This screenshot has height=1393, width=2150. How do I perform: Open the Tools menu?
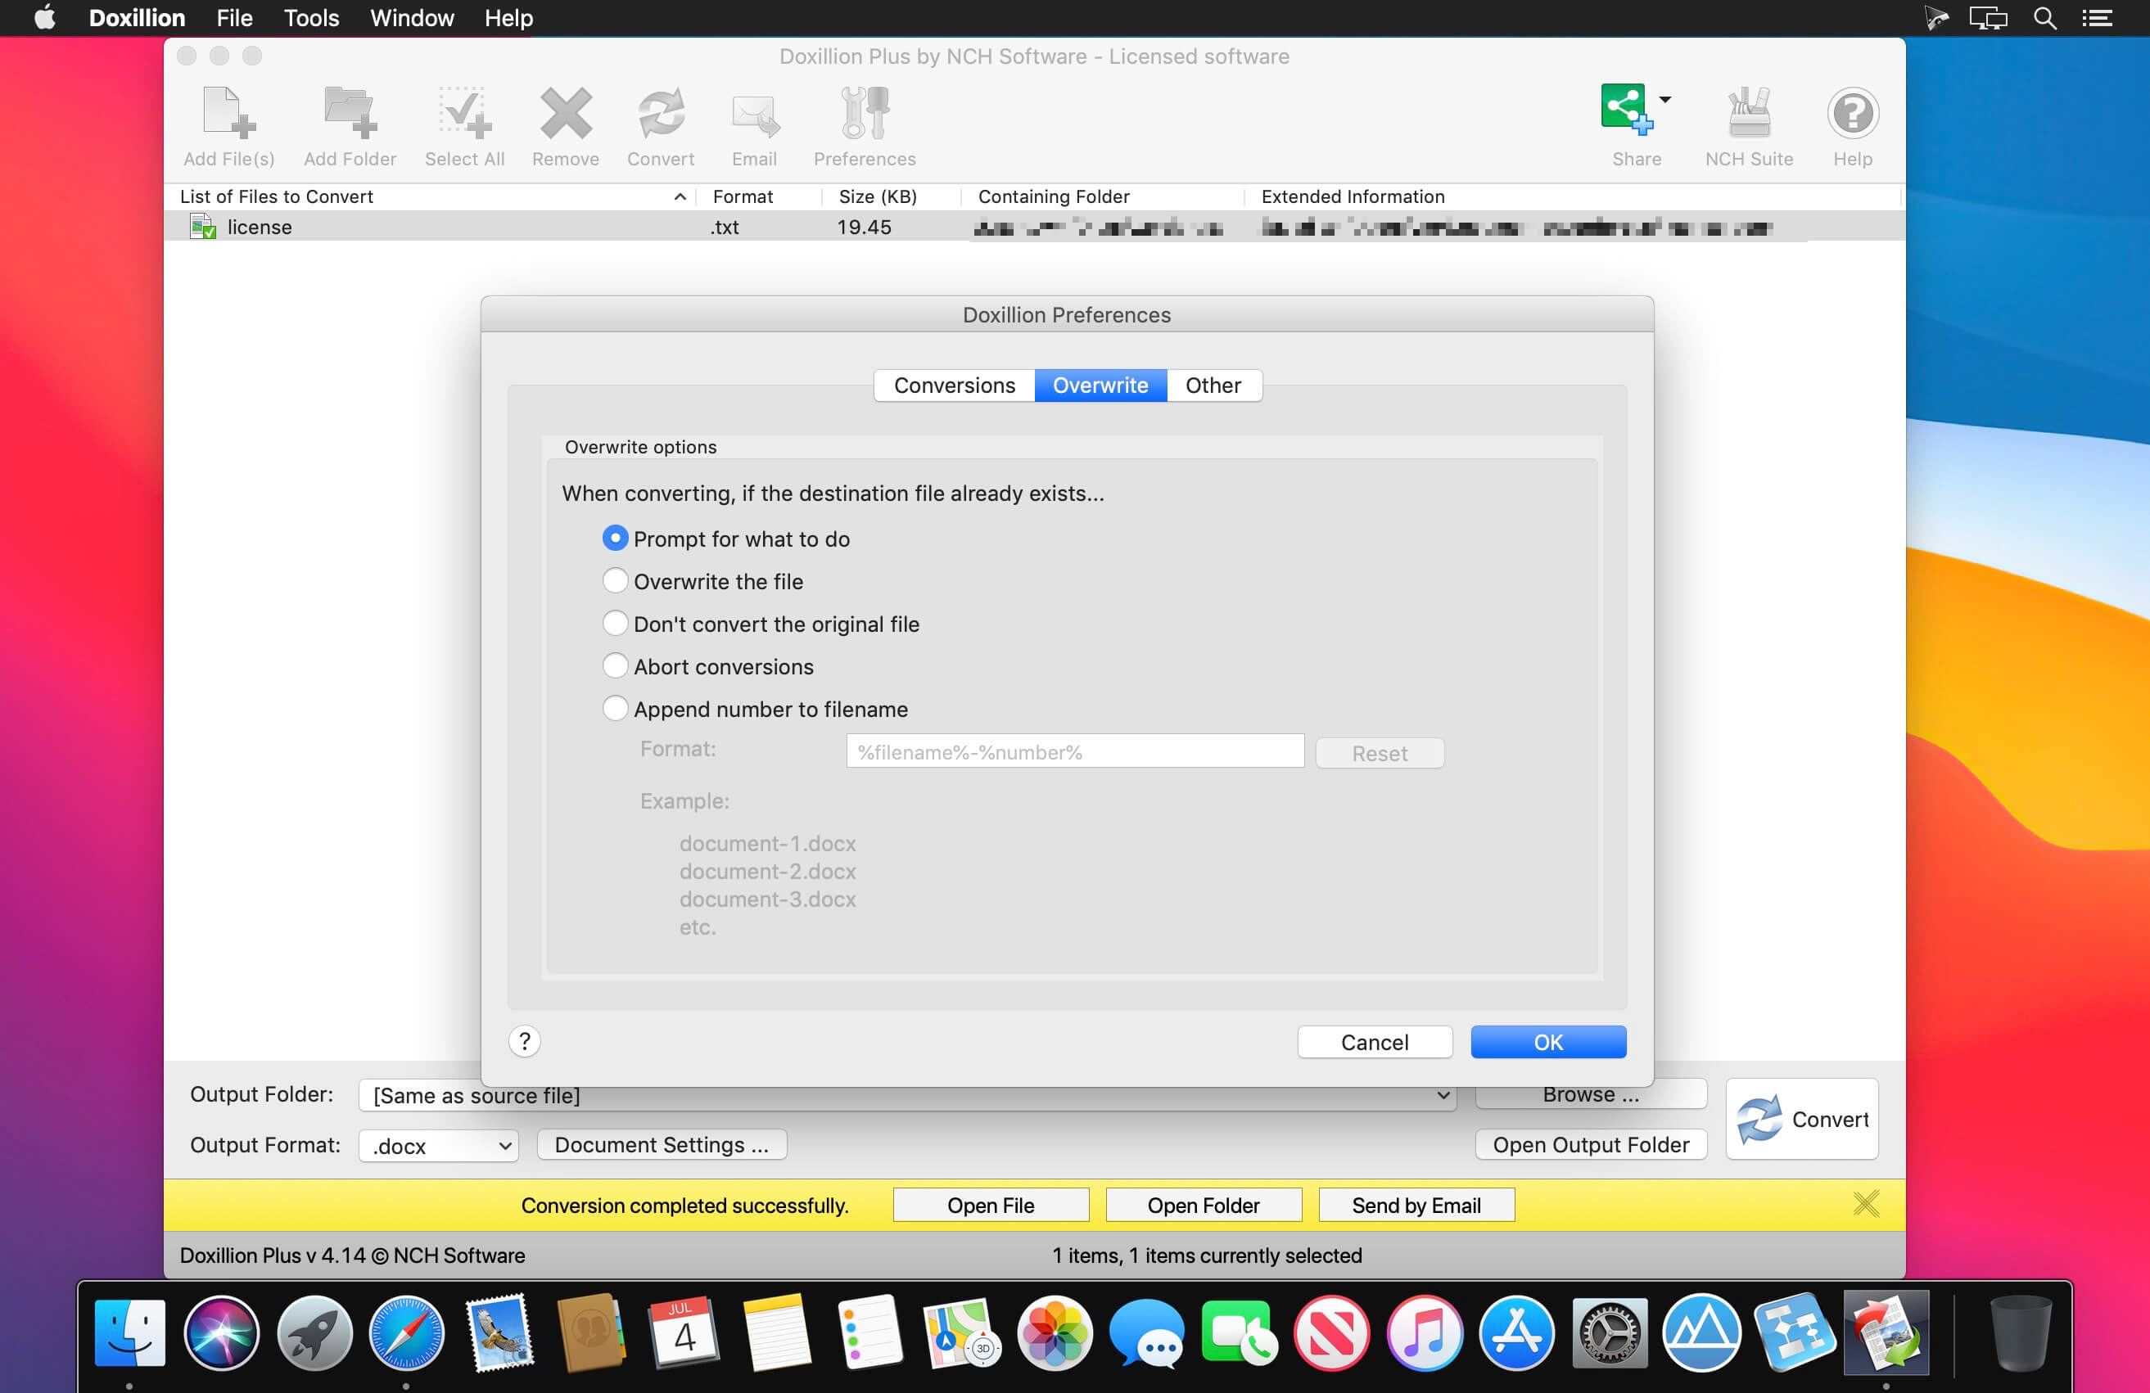coord(311,18)
